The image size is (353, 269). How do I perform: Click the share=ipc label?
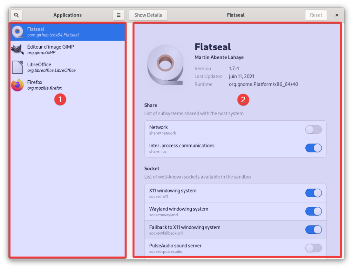(x=158, y=152)
